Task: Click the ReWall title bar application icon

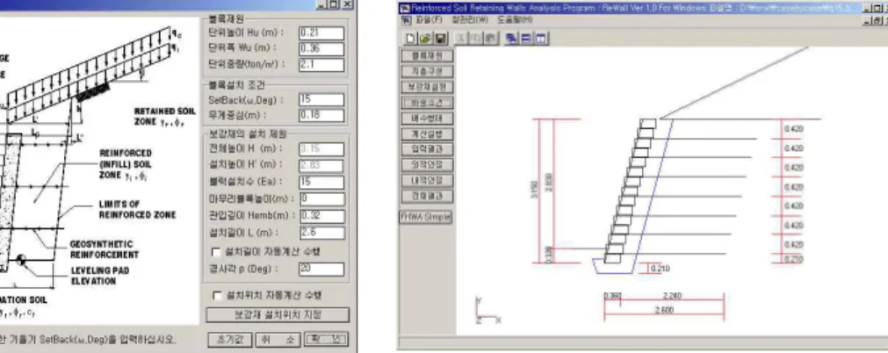Action: tap(406, 8)
